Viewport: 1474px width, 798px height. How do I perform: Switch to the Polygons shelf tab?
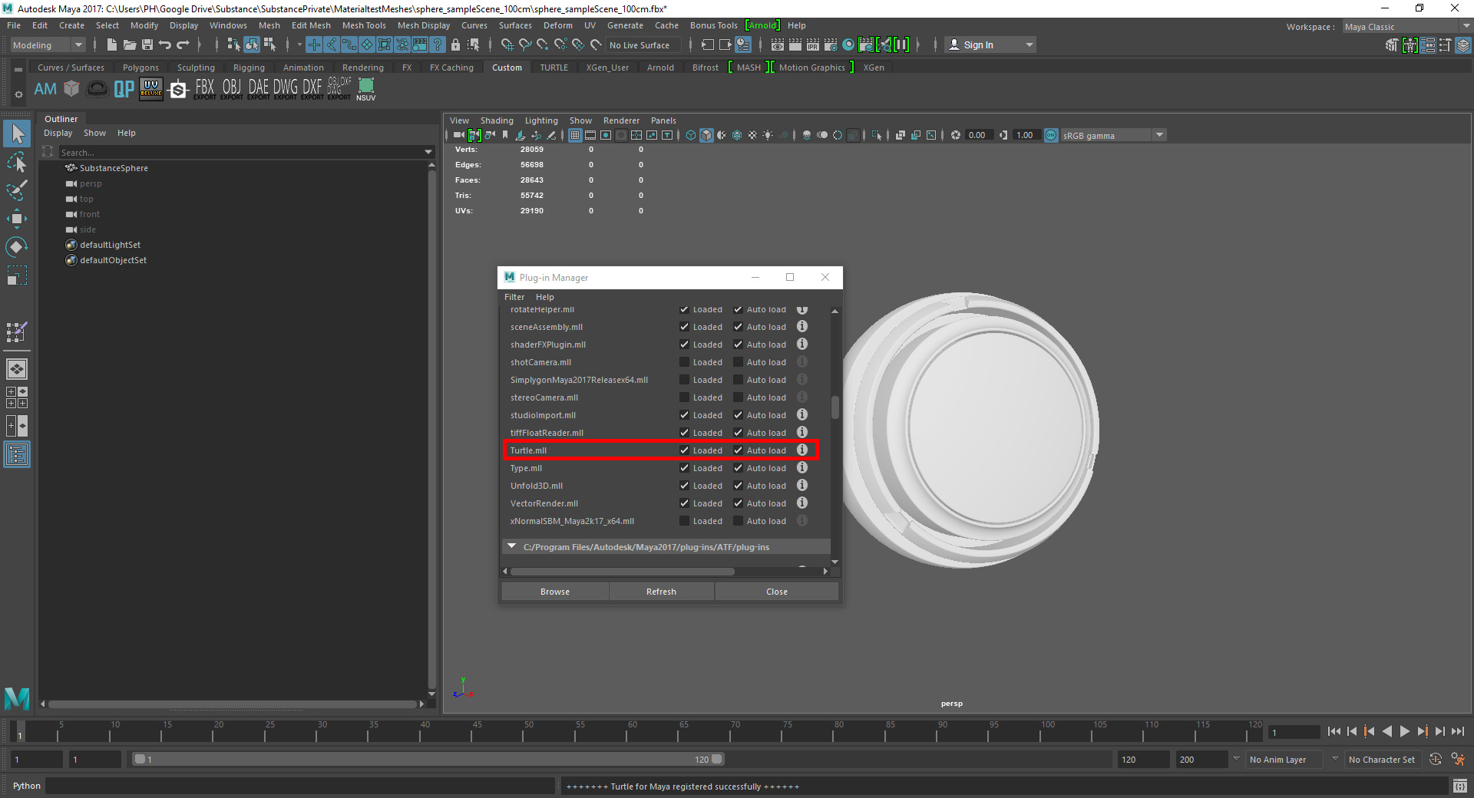point(140,68)
